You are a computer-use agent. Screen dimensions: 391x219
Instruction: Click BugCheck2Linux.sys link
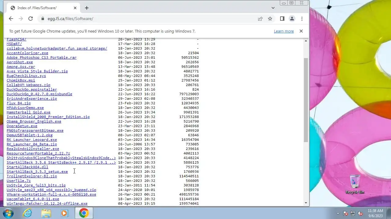click(26, 76)
